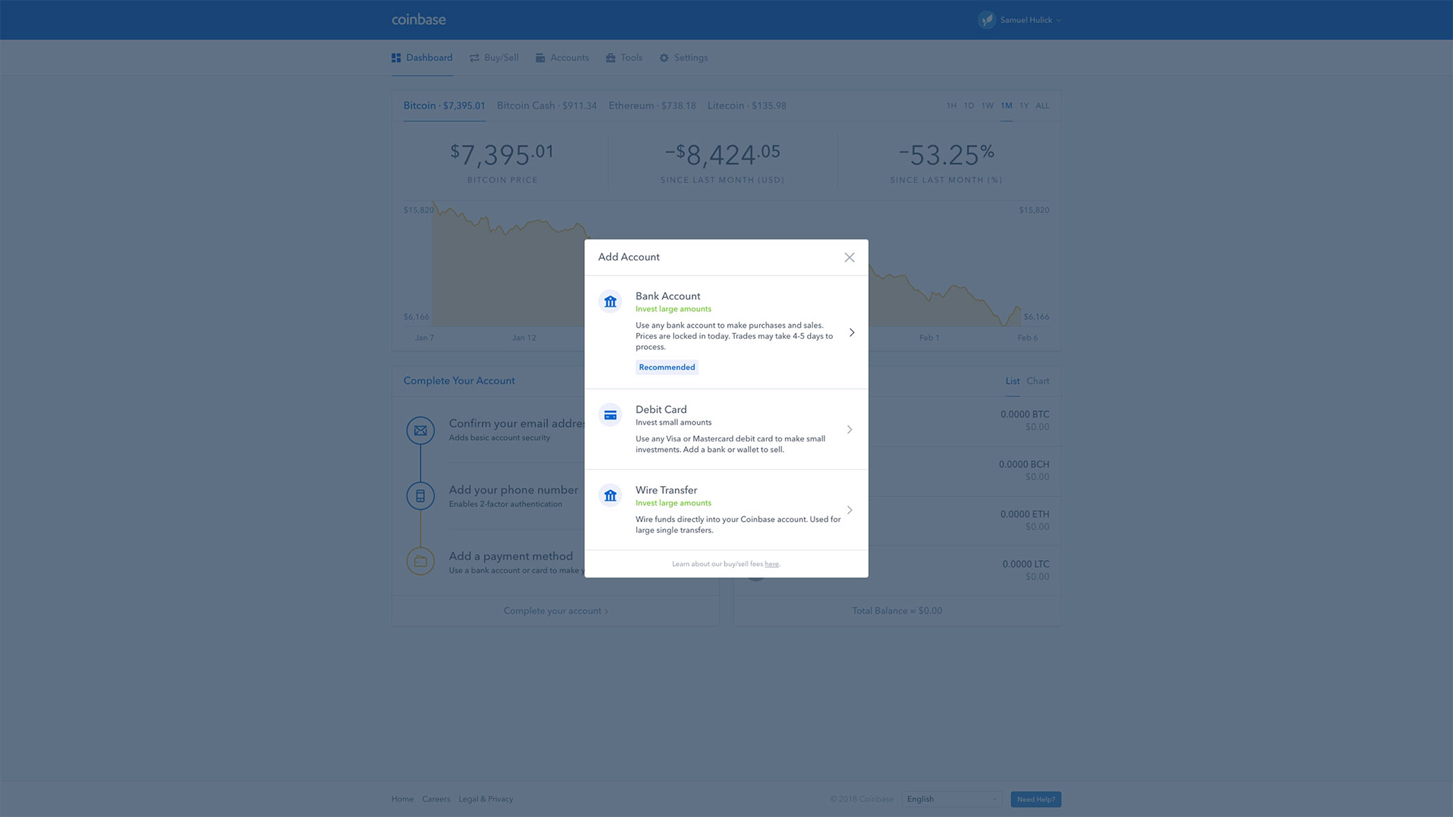Screen dimensions: 1453x817
Task: Click the Debit Card icon
Action: [610, 415]
